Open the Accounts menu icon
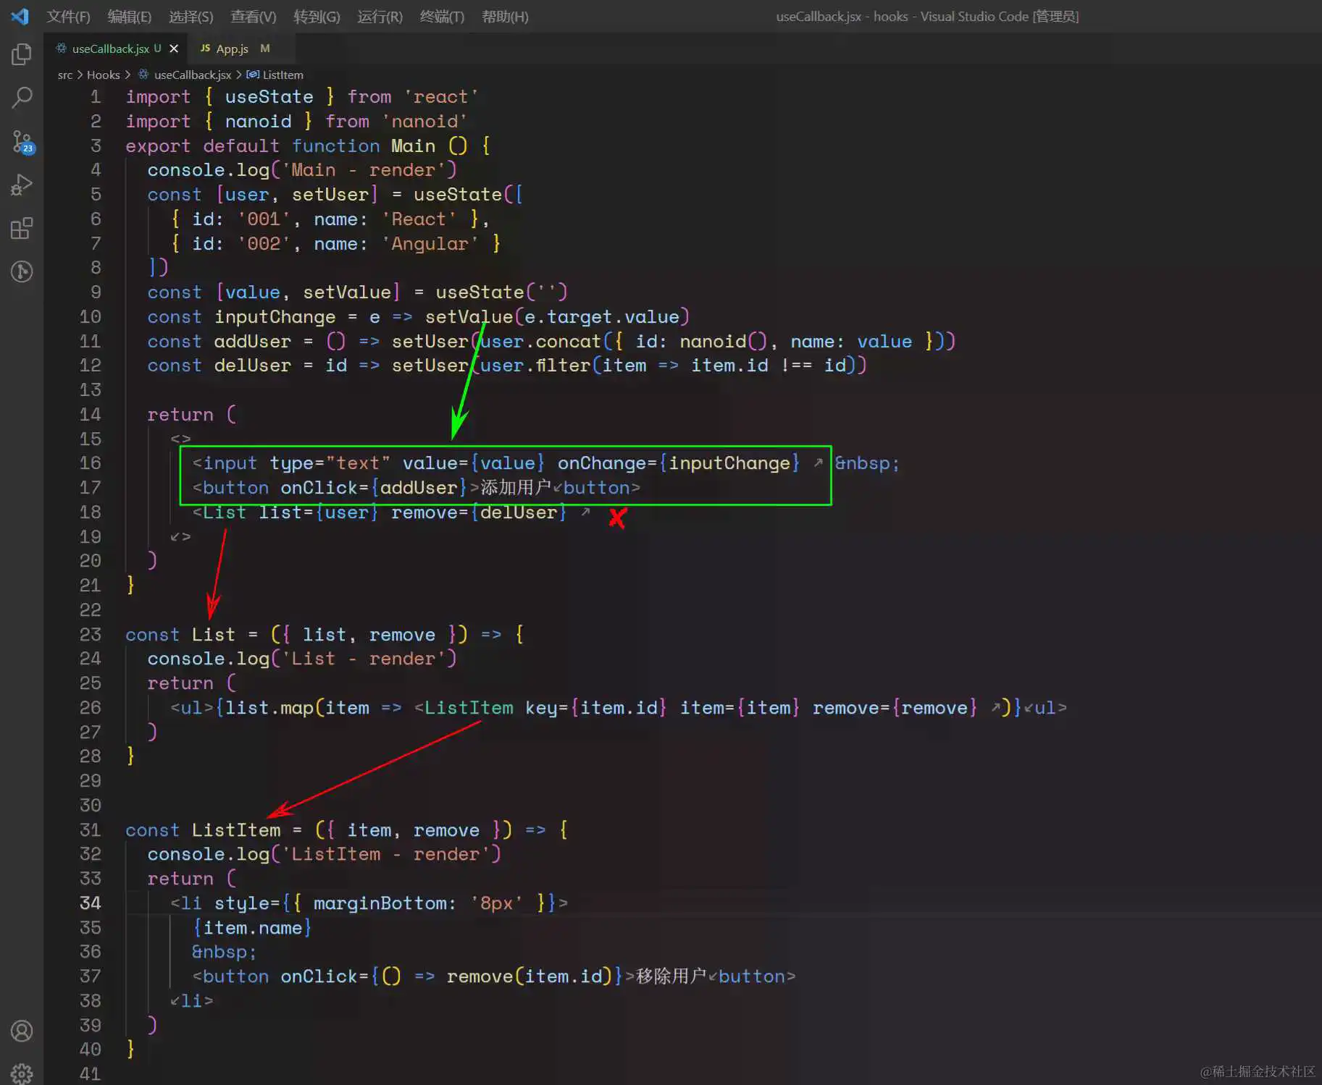 coord(22,1031)
